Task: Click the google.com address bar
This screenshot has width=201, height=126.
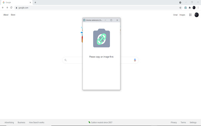Action: click(x=97, y=8)
